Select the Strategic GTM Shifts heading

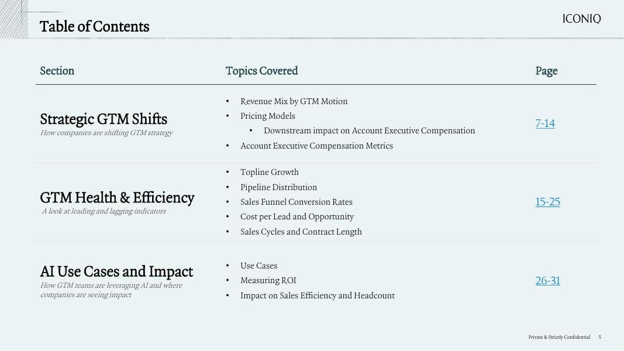coord(104,119)
